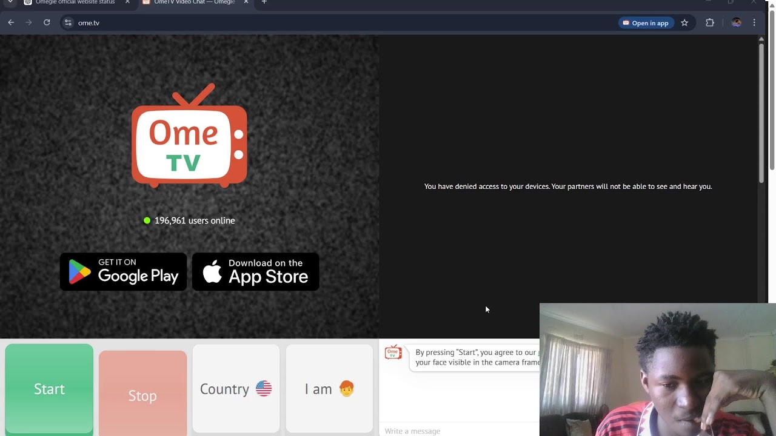Open the Chrome profile avatar
Screen dimensions: 776x436
pos(736,22)
